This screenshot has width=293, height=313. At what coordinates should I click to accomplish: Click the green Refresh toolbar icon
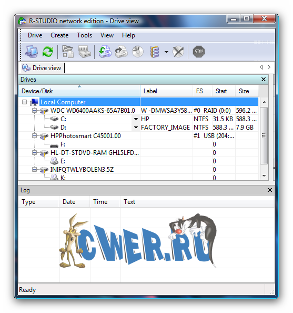[x=48, y=52]
